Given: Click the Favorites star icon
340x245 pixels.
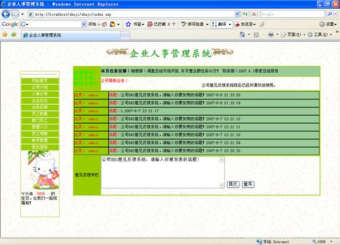Looking at the screenshot, I should [x=5, y=35].
